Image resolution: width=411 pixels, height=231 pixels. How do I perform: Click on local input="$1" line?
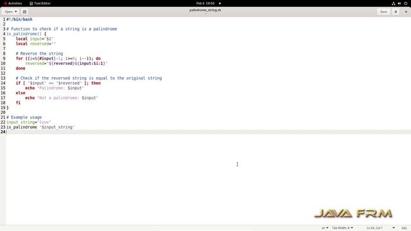point(34,38)
